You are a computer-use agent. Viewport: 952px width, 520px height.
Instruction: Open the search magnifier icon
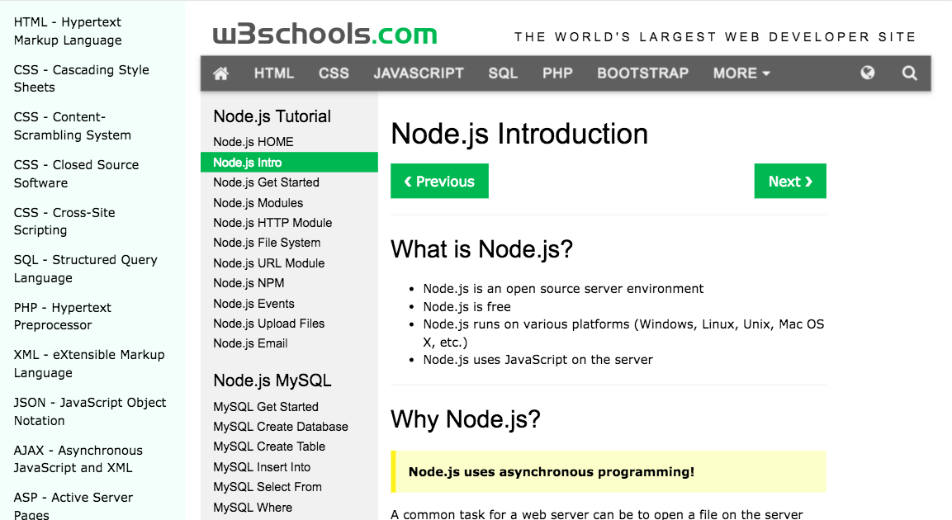(909, 73)
